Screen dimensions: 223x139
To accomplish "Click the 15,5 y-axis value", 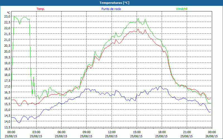I will [x=7, y=104].
